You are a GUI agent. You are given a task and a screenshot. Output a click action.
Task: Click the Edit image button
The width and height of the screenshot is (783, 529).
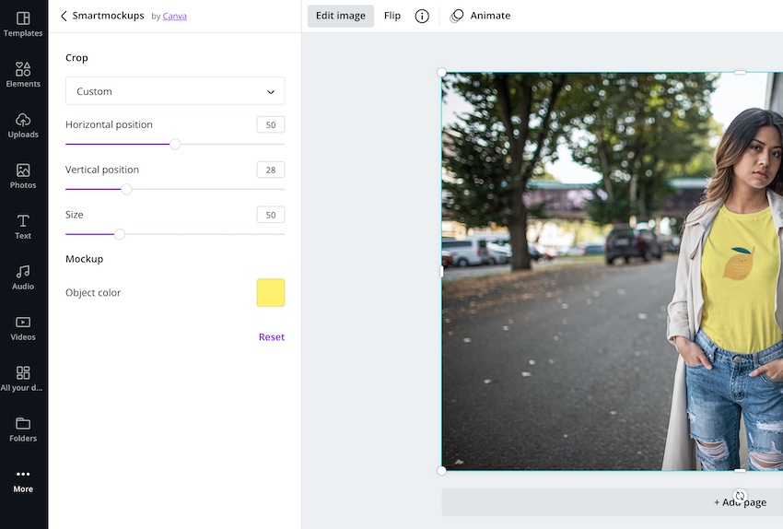pyautogui.click(x=341, y=16)
